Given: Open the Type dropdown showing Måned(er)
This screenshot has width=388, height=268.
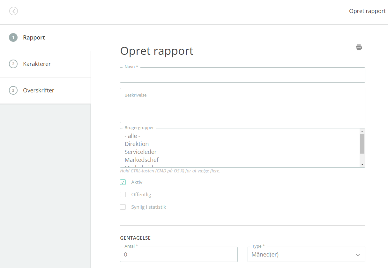Looking at the screenshot, I should pos(306,254).
